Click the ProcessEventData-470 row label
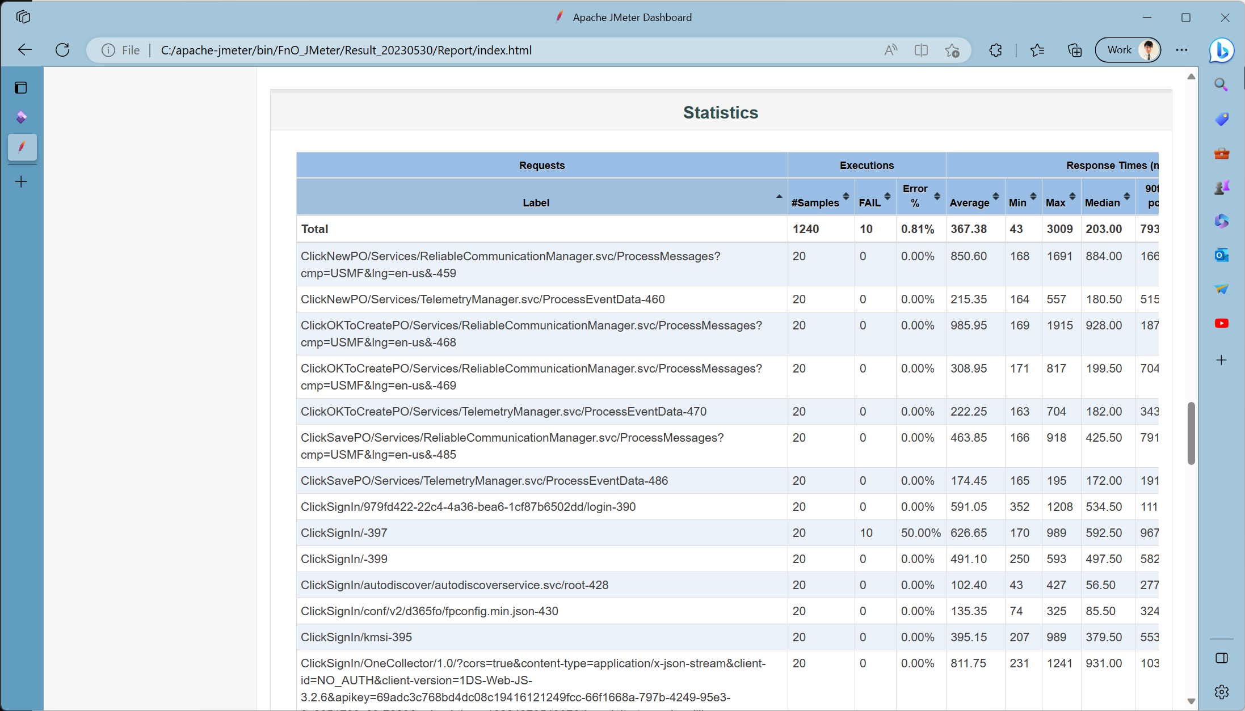The height and width of the screenshot is (711, 1245). (503, 412)
